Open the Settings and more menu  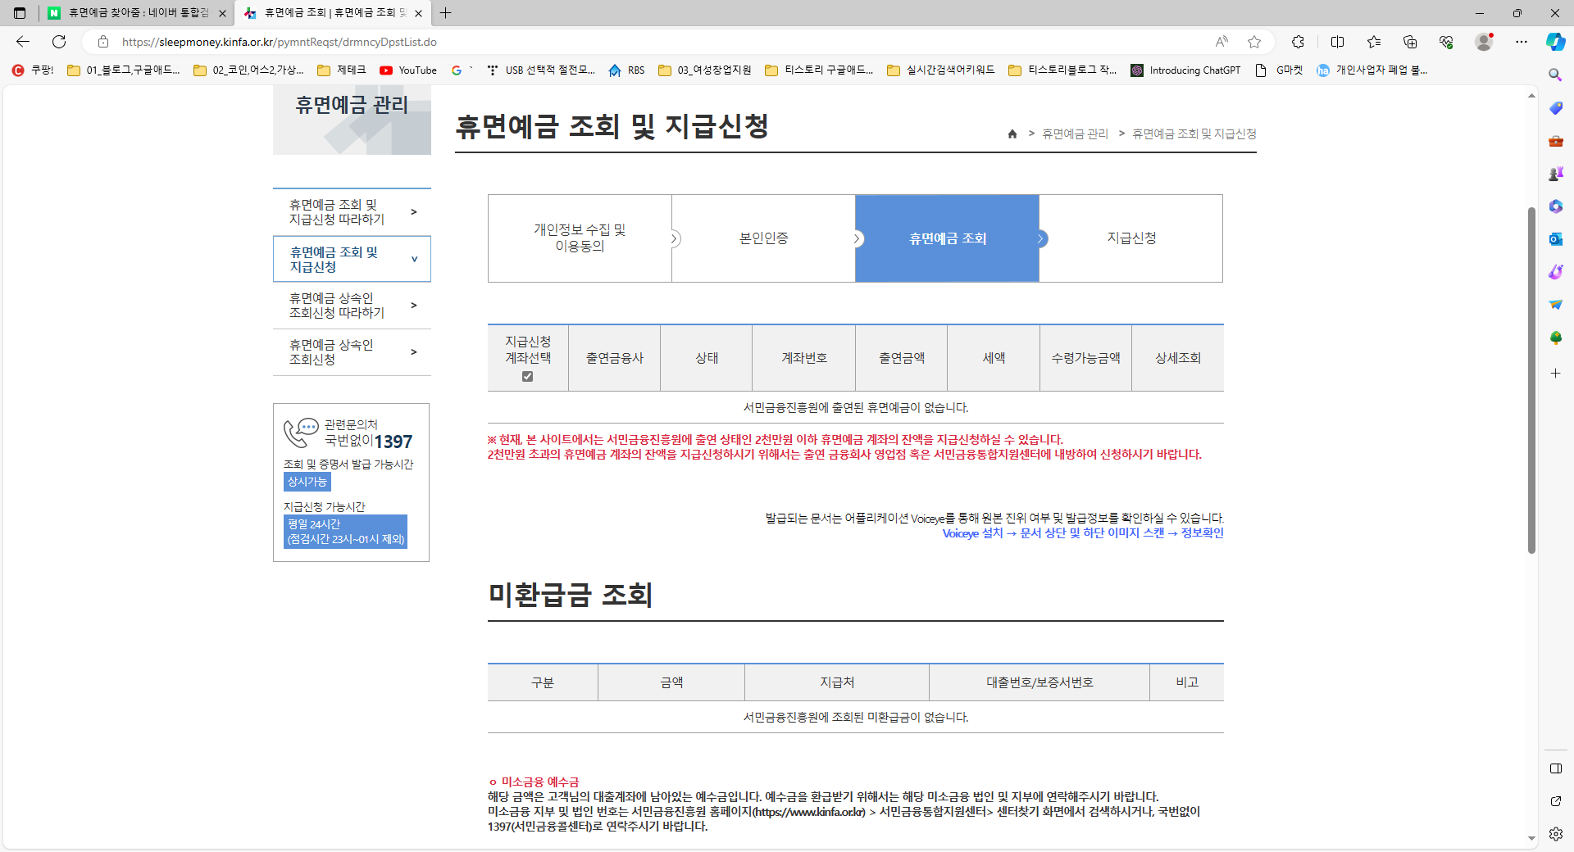click(1522, 42)
